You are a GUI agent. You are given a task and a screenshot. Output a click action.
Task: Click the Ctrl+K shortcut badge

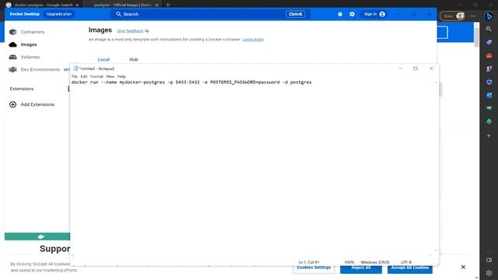pos(296,14)
